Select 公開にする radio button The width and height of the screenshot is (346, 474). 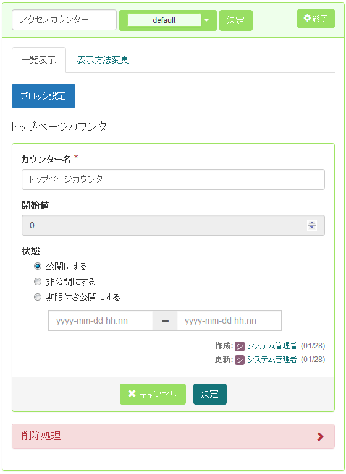38,266
